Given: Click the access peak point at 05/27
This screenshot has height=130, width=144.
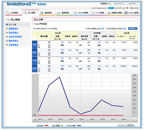Looking at the screenshot, I should pyautogui.click(x=59, y=77).
